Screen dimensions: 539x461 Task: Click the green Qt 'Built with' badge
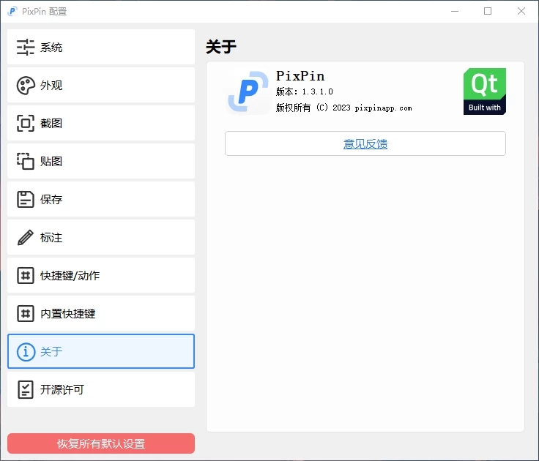tap(484, 91)
